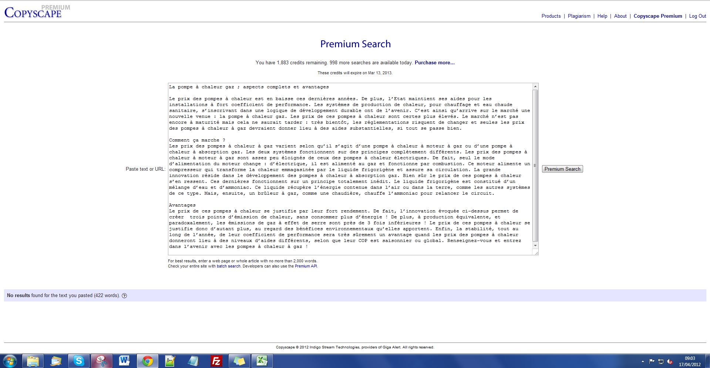Open Excel from the taskbar
Image resolution: width=710 pixels, height=368 pixels.
pos(262,361)
